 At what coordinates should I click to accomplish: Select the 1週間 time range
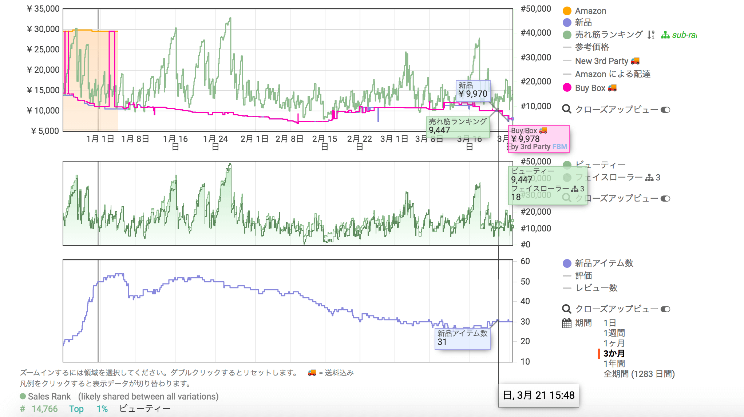click(x=614, y=333)
